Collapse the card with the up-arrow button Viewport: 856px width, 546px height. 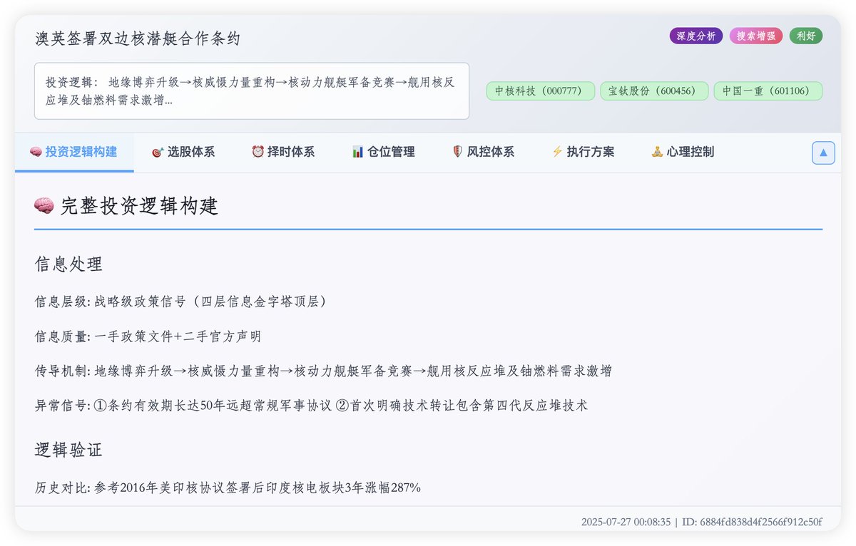click(823, 153)
